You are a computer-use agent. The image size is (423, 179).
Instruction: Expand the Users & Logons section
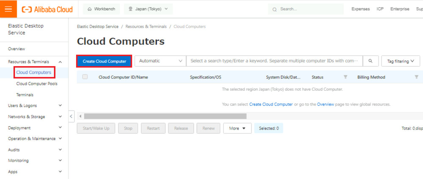coord(60,106)
